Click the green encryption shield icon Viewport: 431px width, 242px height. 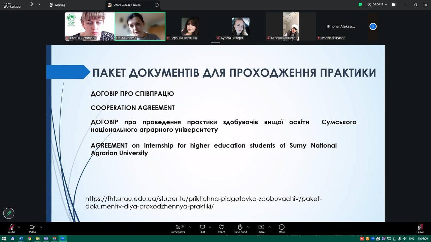point(360,5)
